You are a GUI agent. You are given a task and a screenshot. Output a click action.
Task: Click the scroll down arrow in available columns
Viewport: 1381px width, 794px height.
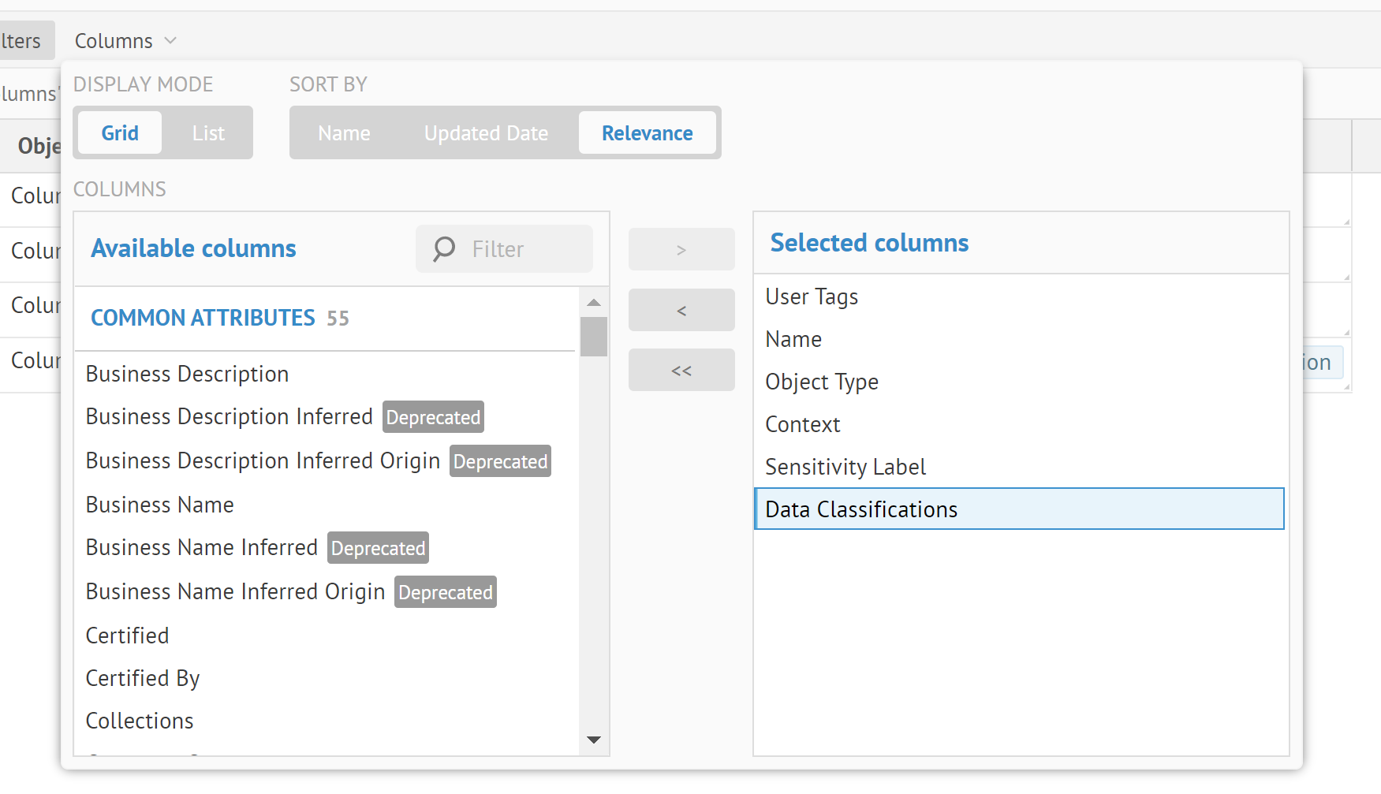click(x=594, y=740)
